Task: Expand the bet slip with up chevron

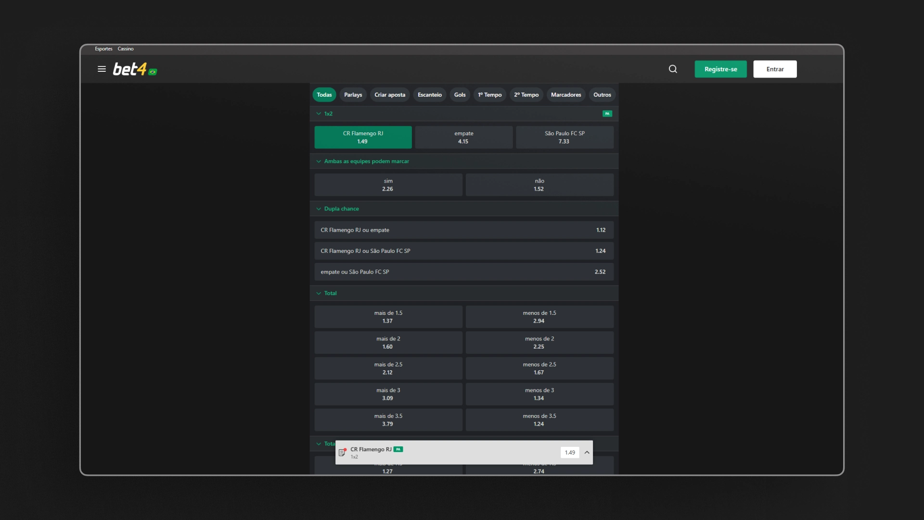Action: tap(587, 453)
